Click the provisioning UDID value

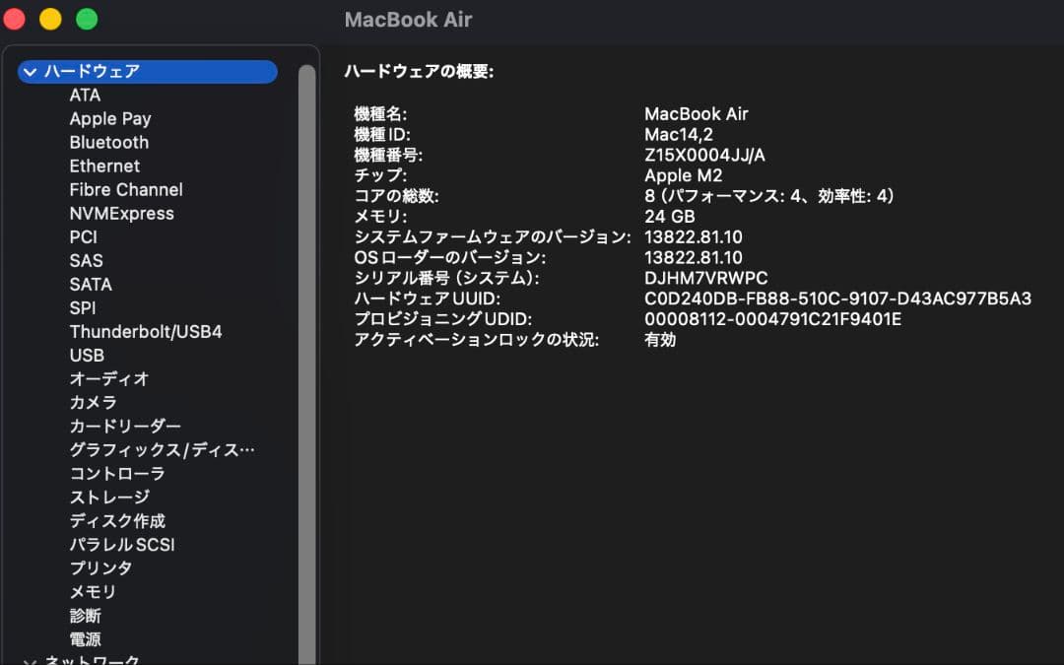coord(773,319)
